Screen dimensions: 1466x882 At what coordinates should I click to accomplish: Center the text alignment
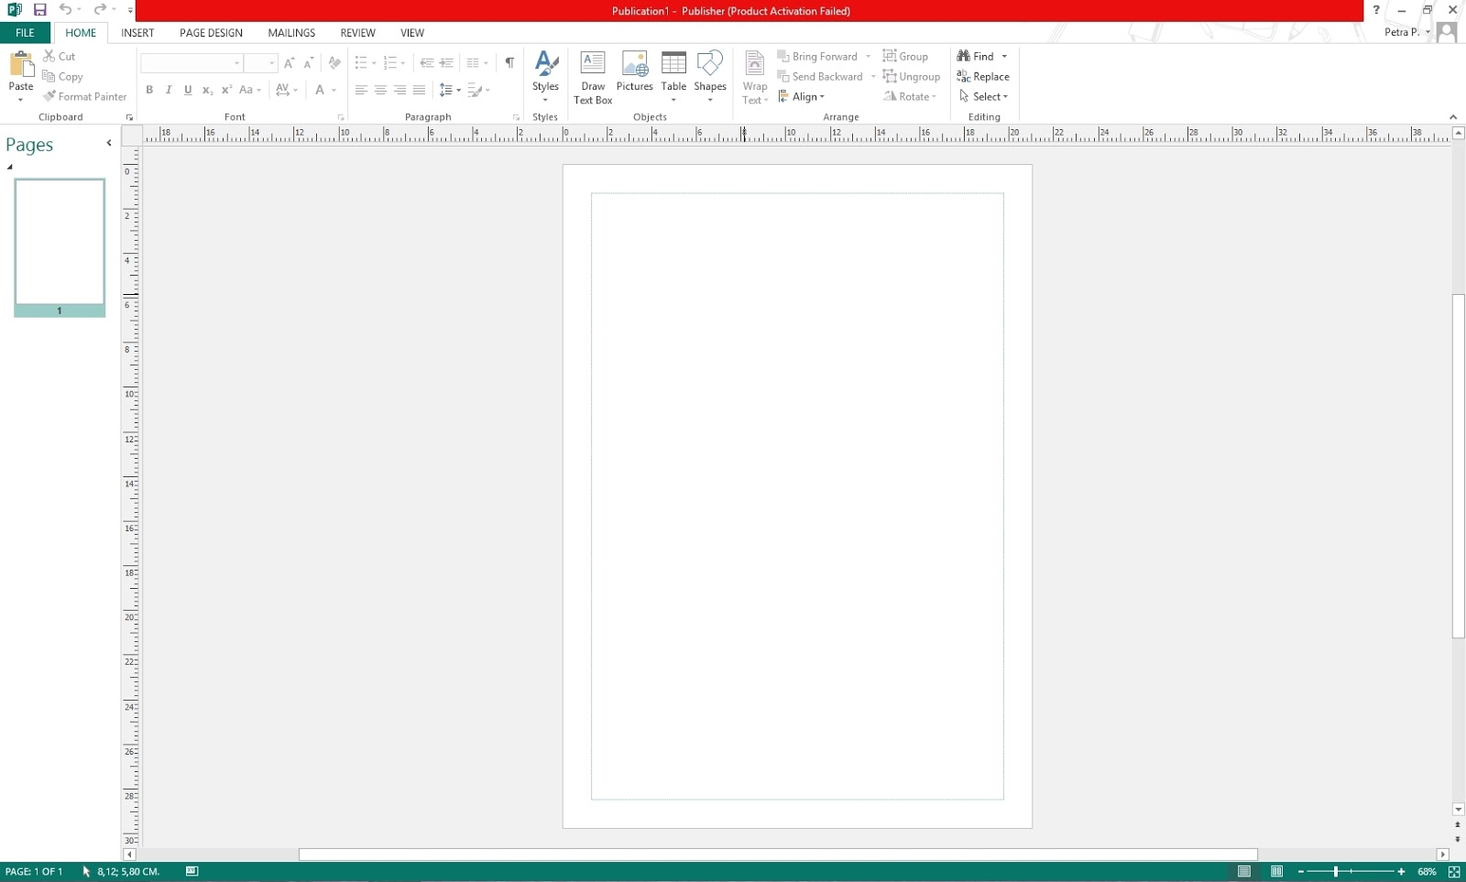pyautogui.click(x=380, y=90)
